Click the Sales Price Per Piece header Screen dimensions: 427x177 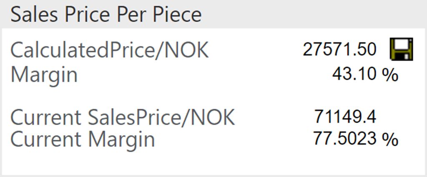click(x=106, y=15)
